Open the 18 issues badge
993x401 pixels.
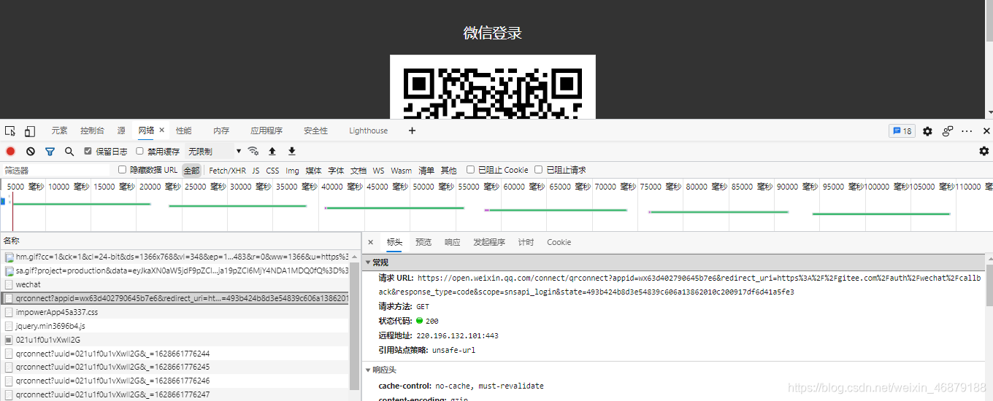pos(902,131)
